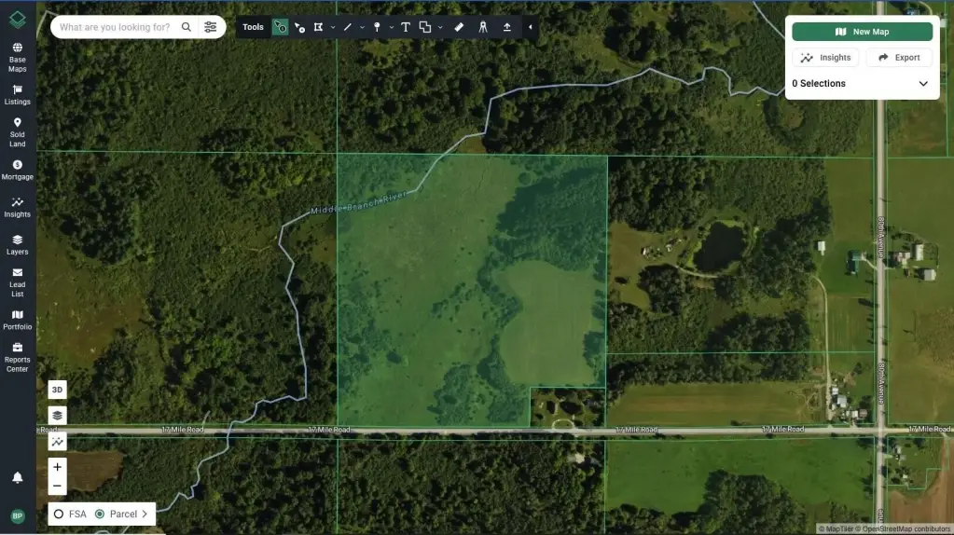The image size is (954, 535).
Task: Open Base Maps in the sidebar
Action: [17, 57]
